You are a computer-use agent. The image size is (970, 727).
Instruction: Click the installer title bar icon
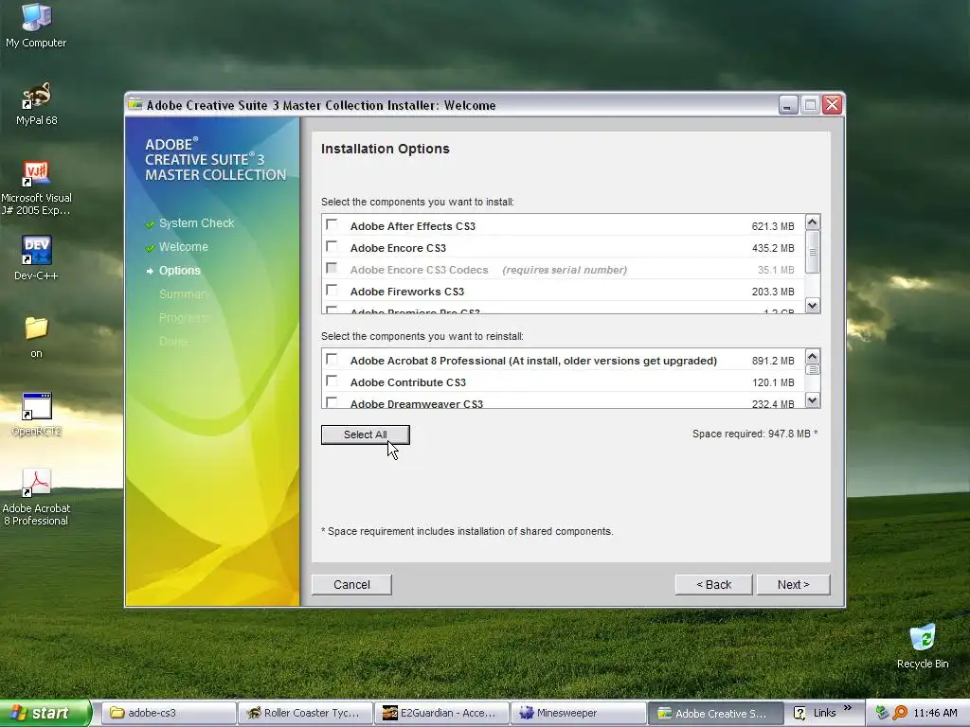(x=135, y=104)
